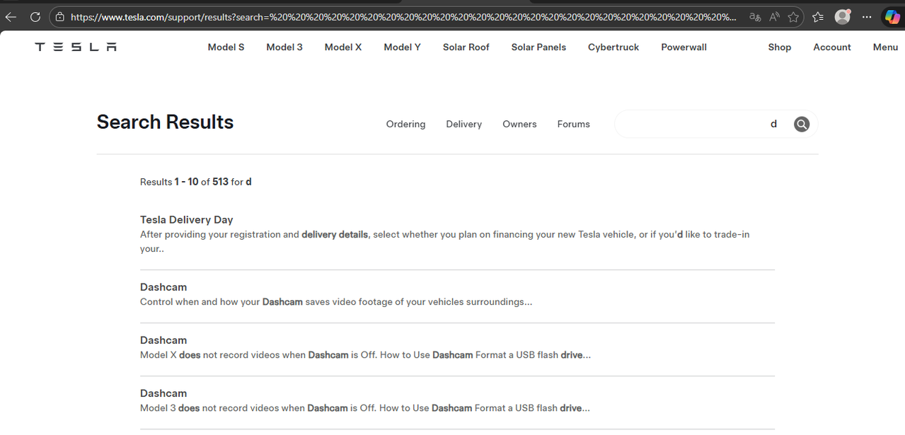The height and width of the screenshot is (435, 905).
Task: Open the browser profile avatar
Action: pos(842,17)
